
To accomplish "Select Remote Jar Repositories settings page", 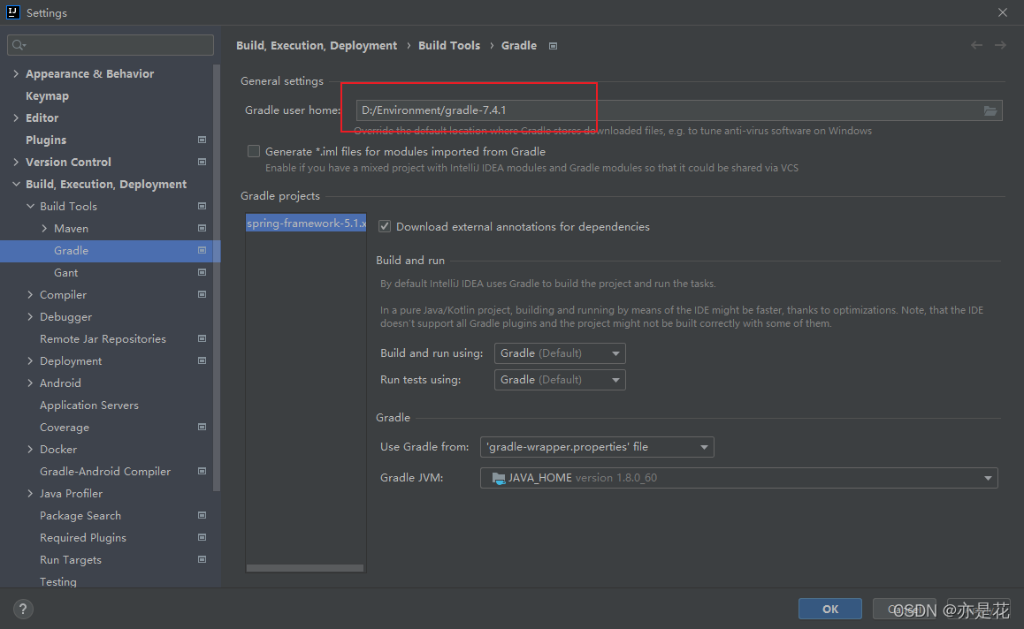I will pyautogui.click(x=103, y=338).
